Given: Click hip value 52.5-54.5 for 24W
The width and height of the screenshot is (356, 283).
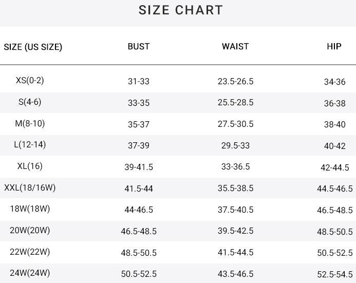Looking at the screenshot, I should 334,274.
